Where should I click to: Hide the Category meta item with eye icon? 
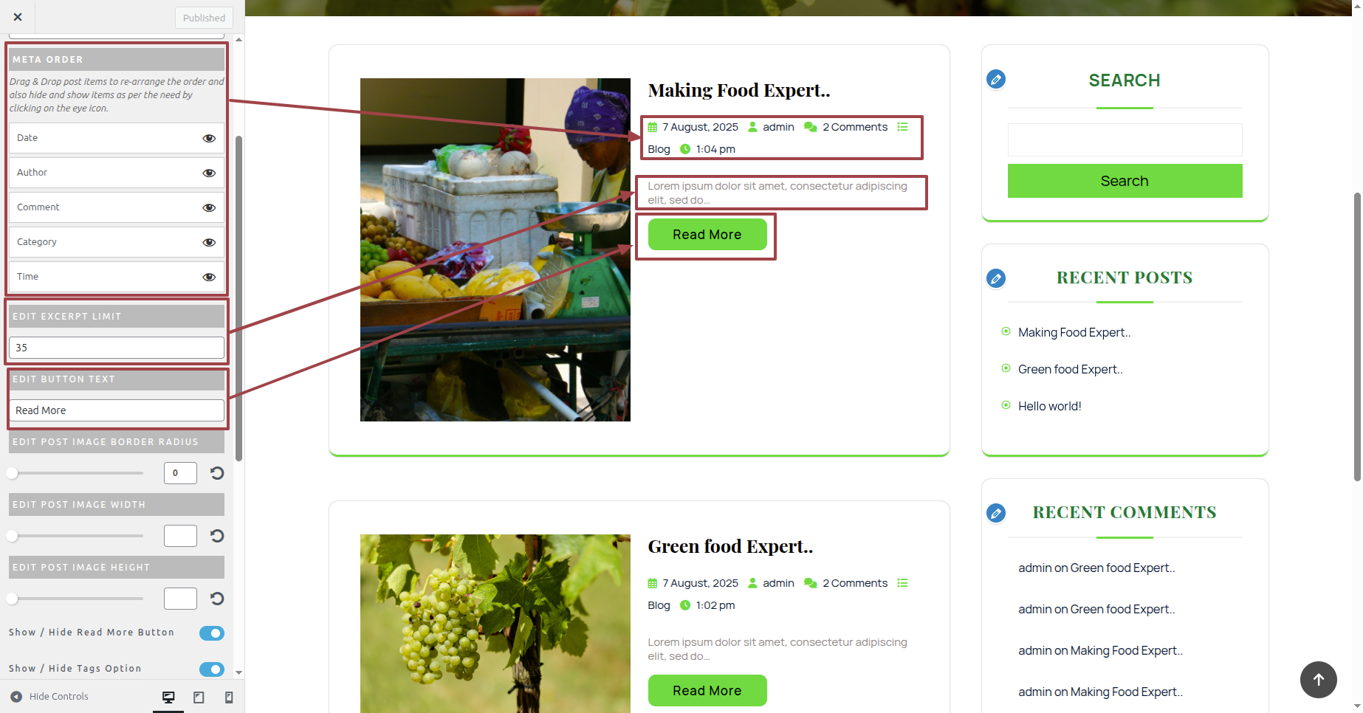[209, 242]
